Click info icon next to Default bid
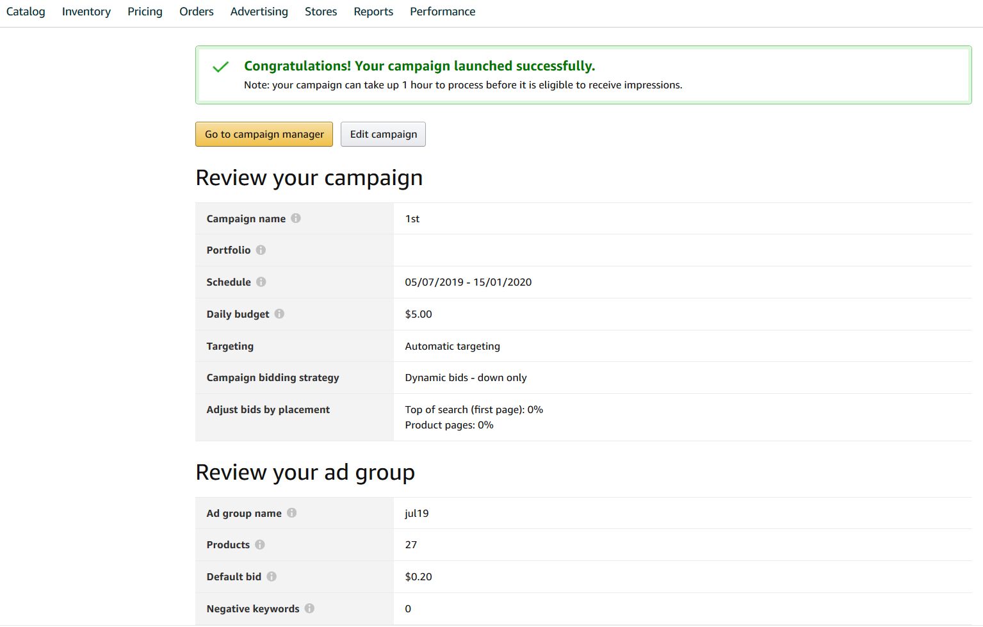This screenshot has width=983, height=627. [272, 576]
